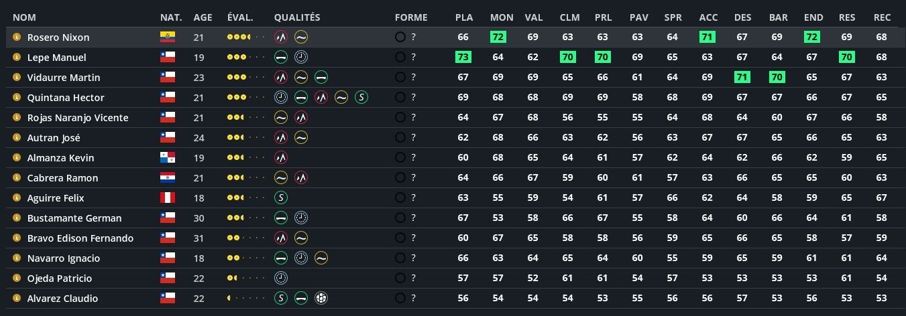Select rider Bravo Edison Fernando
906x316 pixels.
80,238
